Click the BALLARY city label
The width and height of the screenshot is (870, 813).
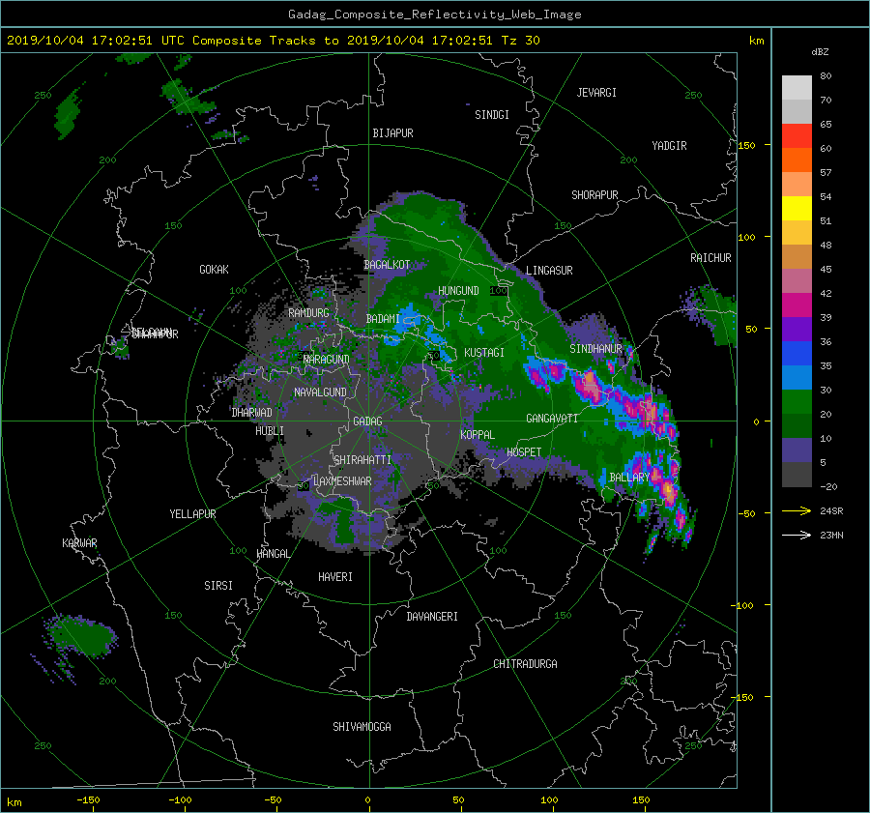(629, 478)
